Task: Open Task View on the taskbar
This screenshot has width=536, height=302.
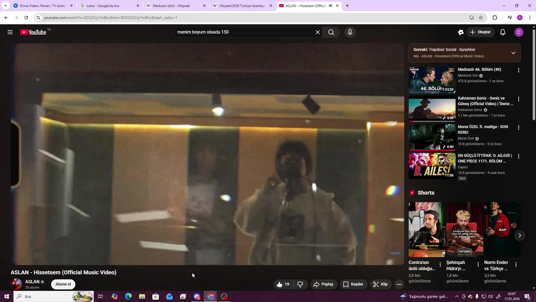Action: click(100, 297)
